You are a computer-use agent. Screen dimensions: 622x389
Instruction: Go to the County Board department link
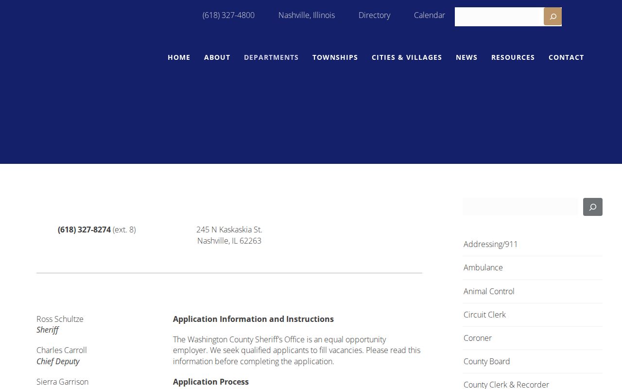tap(486, 361)
